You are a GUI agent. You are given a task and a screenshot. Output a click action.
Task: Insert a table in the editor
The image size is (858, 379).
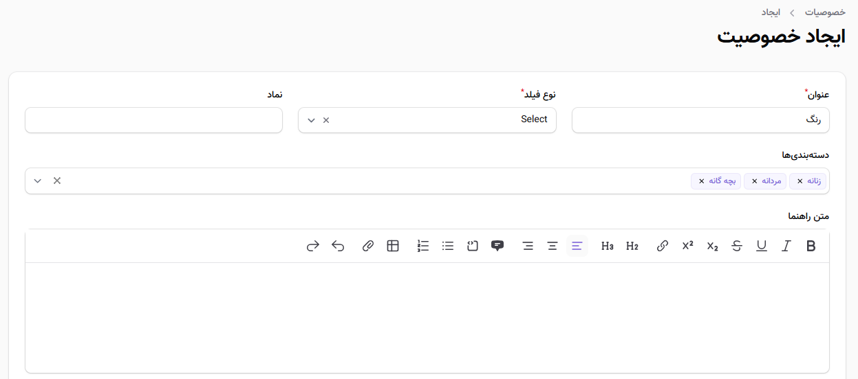click(393, 246)
